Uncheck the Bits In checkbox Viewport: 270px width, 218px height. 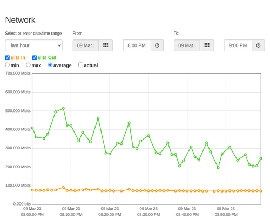pos(8,57)
